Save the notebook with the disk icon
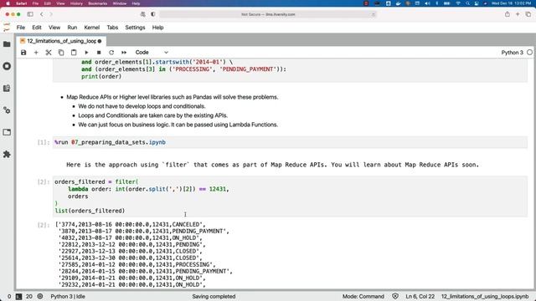Image resolution: width=536 pixels, height=301 pixels. click(x=23, y=53)
